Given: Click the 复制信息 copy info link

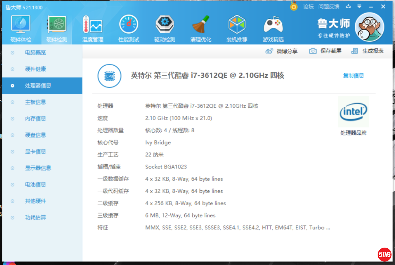Looking at the screenshot, I should (353, 75).
